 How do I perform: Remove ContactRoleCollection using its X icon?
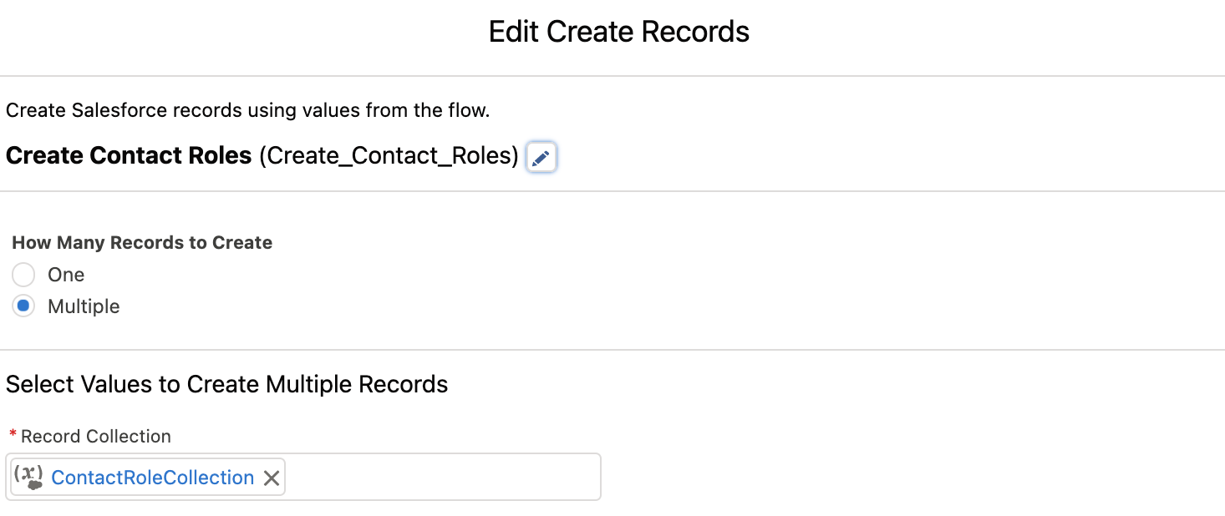(271, 477)
